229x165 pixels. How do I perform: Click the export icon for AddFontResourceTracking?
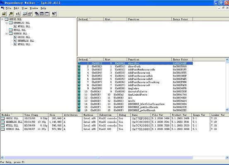pos(79,82)
